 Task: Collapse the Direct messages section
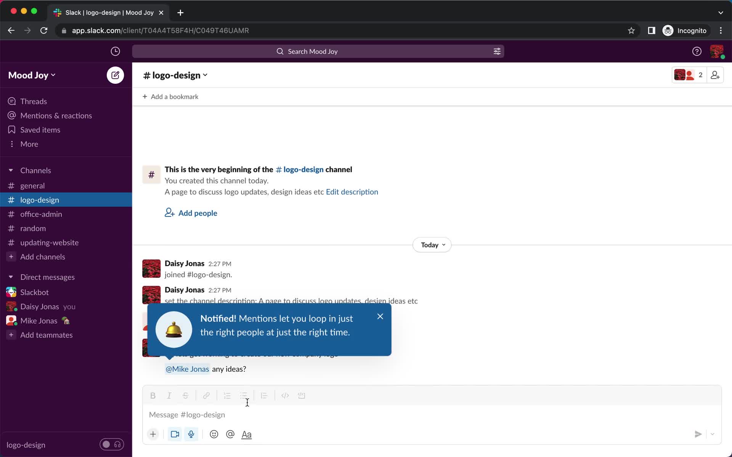tap(11, 277)
